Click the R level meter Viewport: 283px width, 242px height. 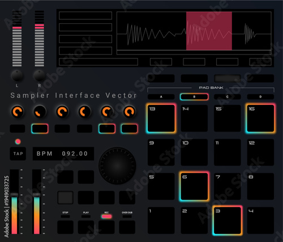coord(40,39)
